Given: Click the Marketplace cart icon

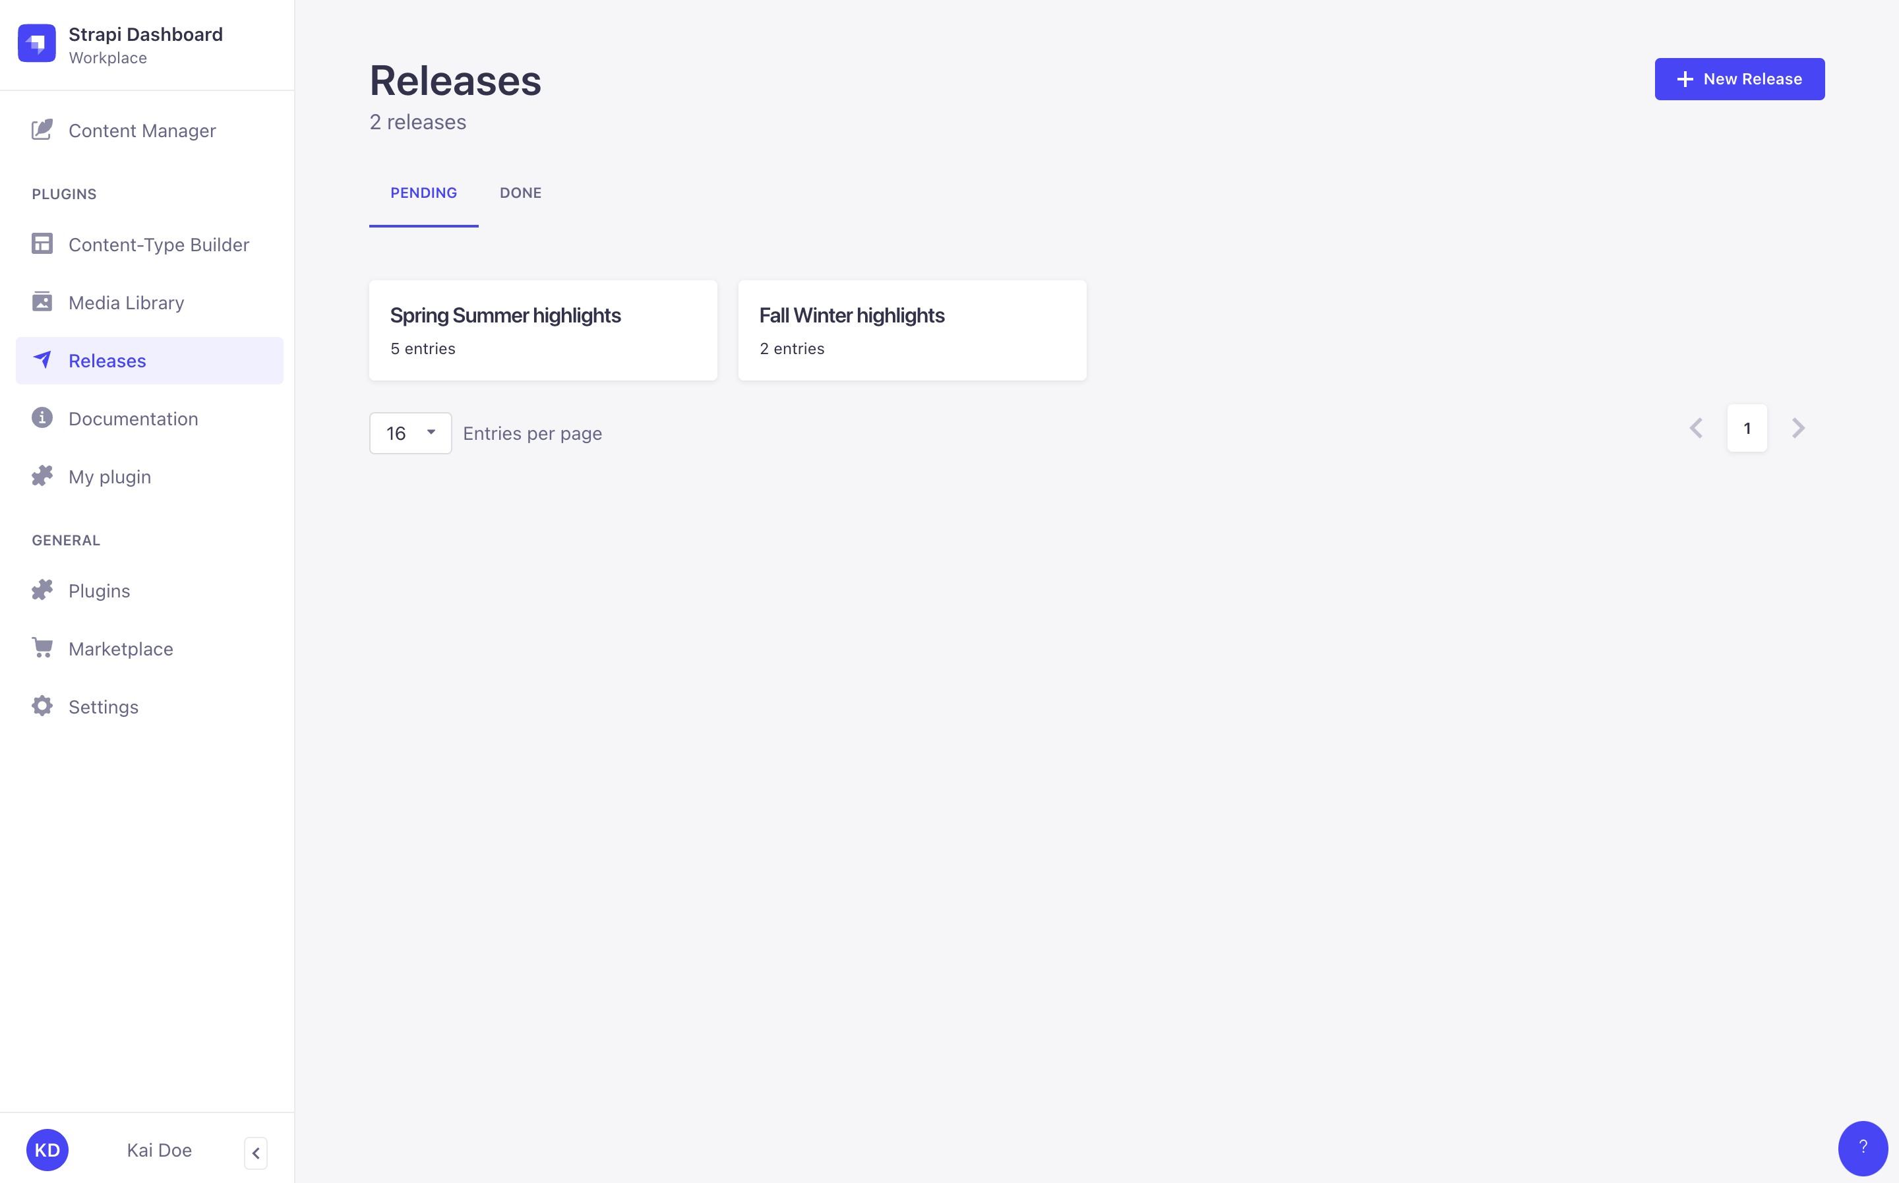Looking at the screenshot, I should (42, 648).
